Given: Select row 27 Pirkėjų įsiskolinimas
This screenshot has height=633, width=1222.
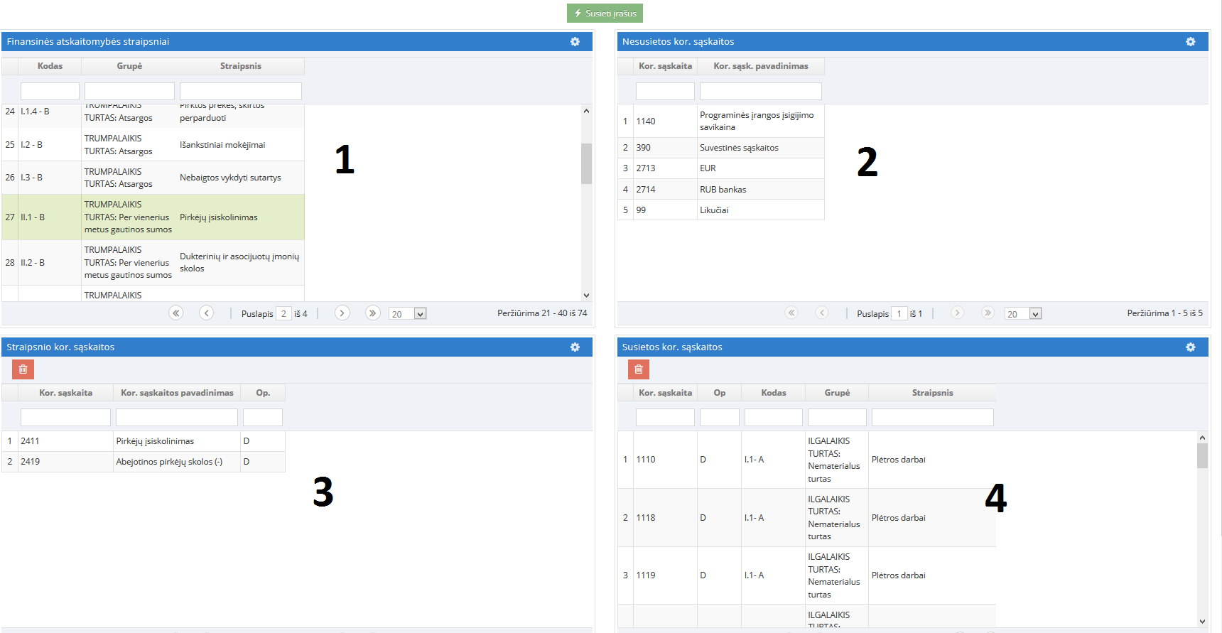Looking at the screenshot, I should click(x=218, y=217).
